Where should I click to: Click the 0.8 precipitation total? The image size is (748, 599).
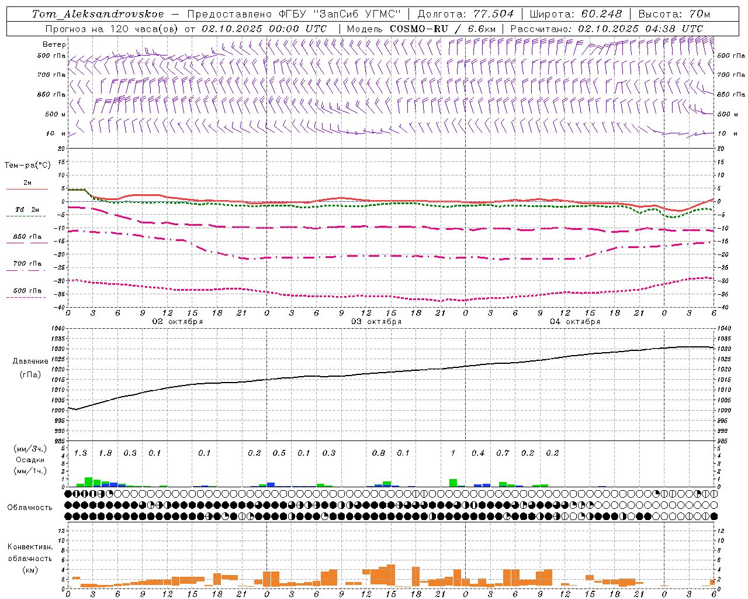[x=379, y=453]
